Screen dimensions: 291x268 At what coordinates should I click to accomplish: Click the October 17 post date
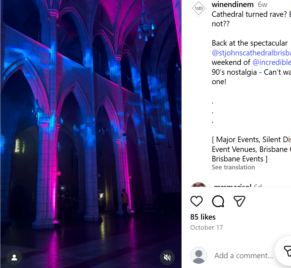click(206, 228)
